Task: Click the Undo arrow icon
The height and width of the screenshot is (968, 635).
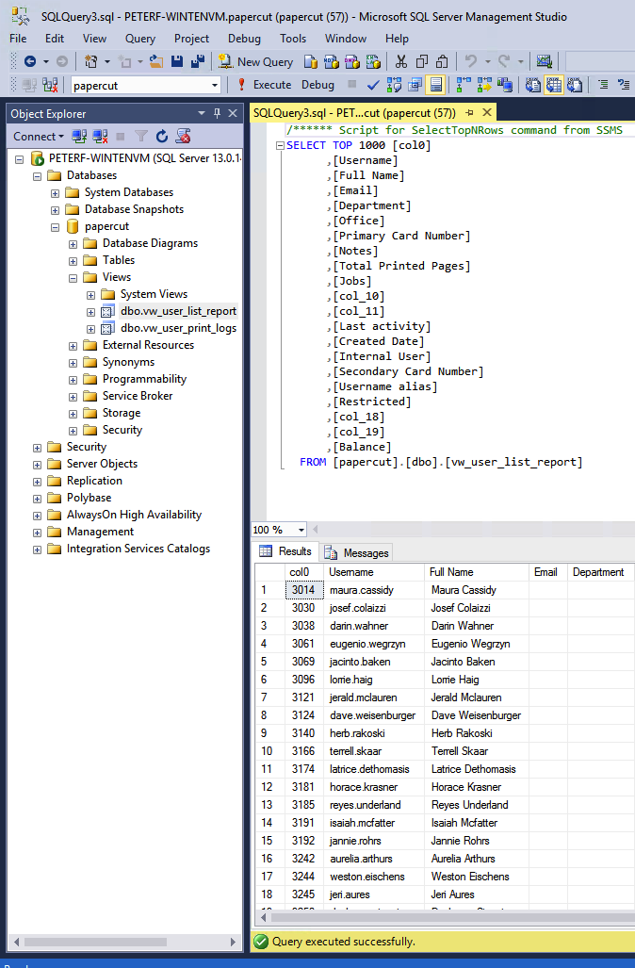Action: (x=471, y=61)
